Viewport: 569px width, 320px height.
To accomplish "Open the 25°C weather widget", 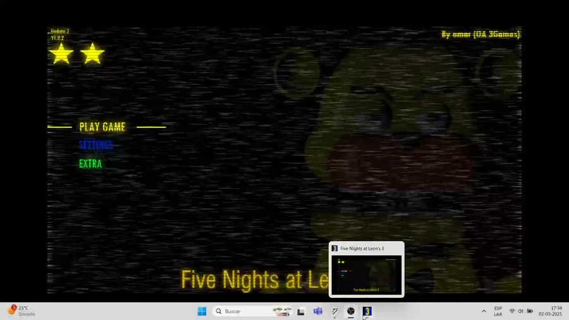I will pos(21,311).
